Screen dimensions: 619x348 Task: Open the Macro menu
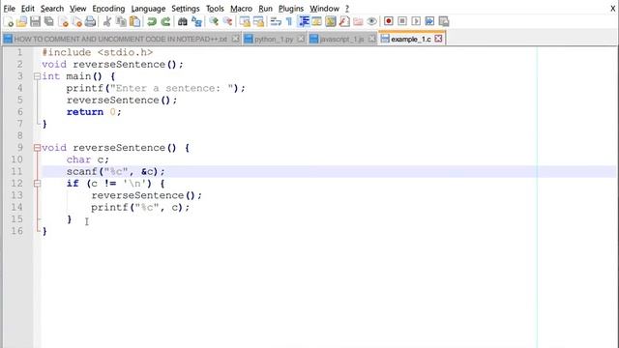(241, 9)
